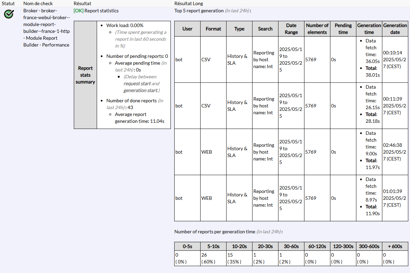Click the User column header
Screen dimensions: 410x273
pos(187,29)
